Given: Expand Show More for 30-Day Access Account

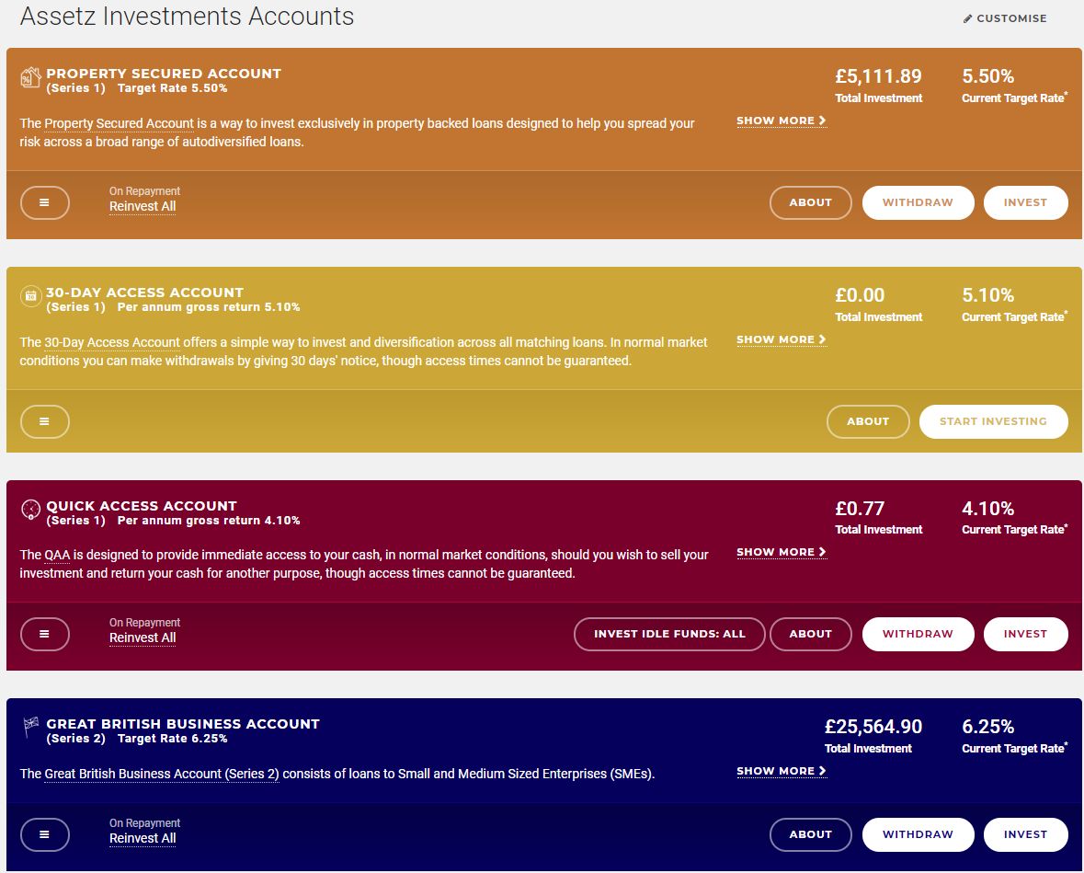Looking at the screenshot, I should point(782,339).
